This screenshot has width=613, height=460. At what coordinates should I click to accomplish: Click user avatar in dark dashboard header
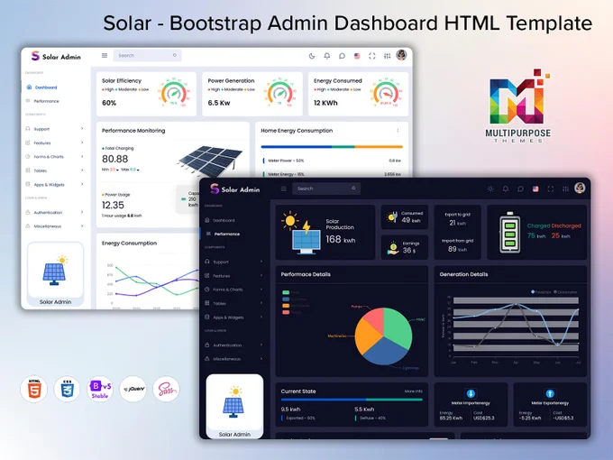coord(580,189)
